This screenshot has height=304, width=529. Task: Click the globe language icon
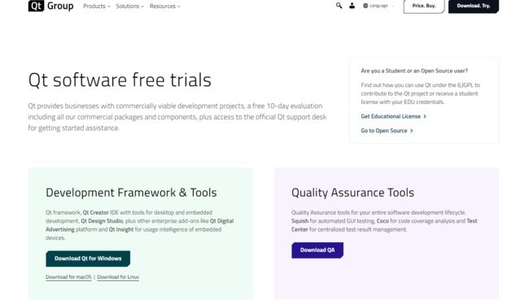[x=365, y=6]
